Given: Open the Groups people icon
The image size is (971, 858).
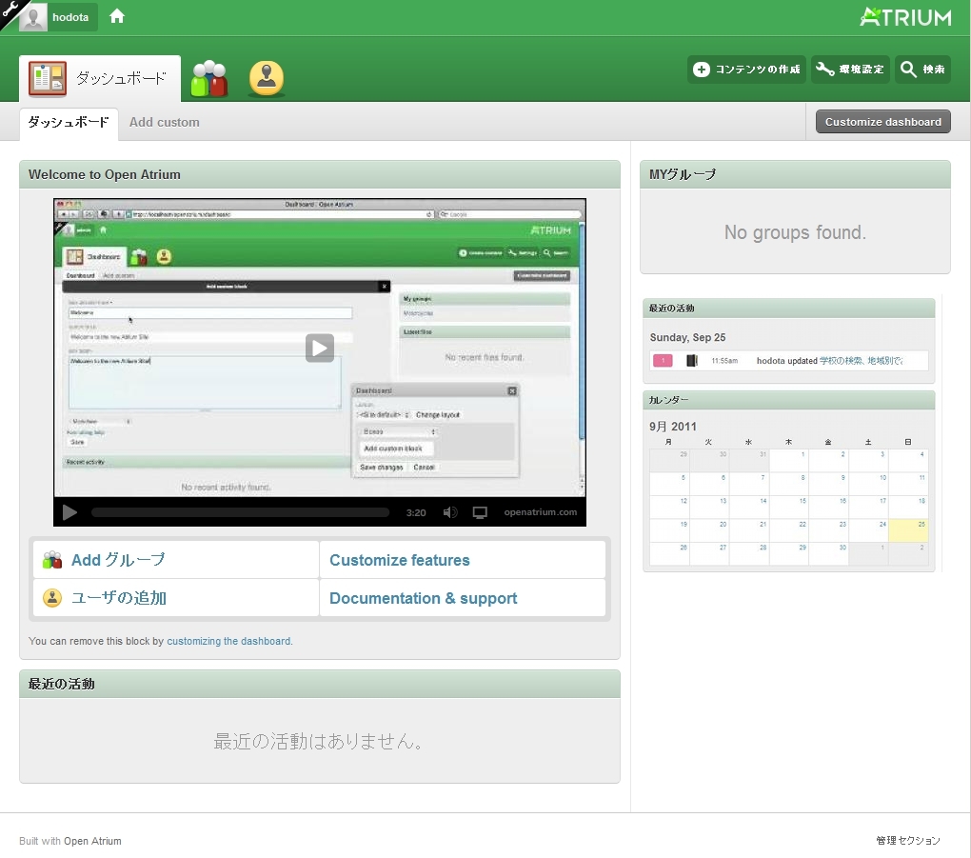Looking at the screenshot, I should pyautogui.click(x=209, y=79).
